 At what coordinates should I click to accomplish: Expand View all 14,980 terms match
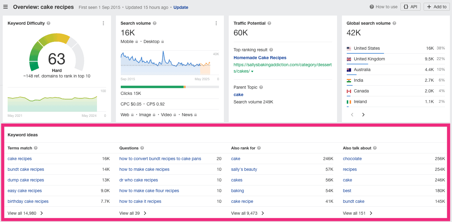tap(25, 213)
